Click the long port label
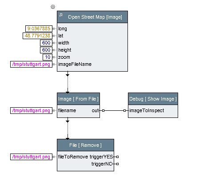The image size is (215, 186). pyautogui.click(x=63, y=29)
